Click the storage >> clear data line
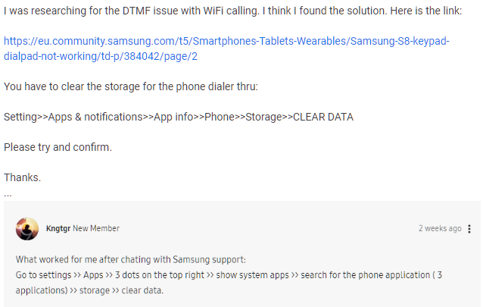 [x=89, y=290]
